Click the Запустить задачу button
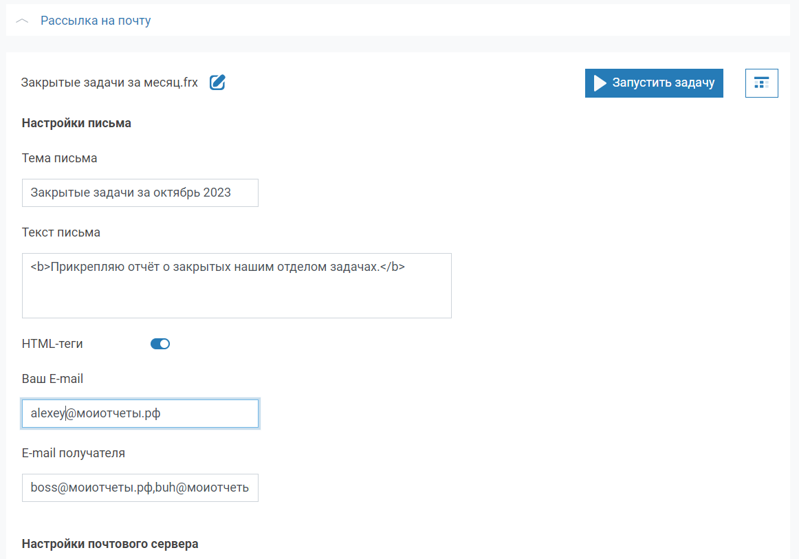The width and height of the screenshot is (799, 559). pyautogui.click(x=654, y=83)
